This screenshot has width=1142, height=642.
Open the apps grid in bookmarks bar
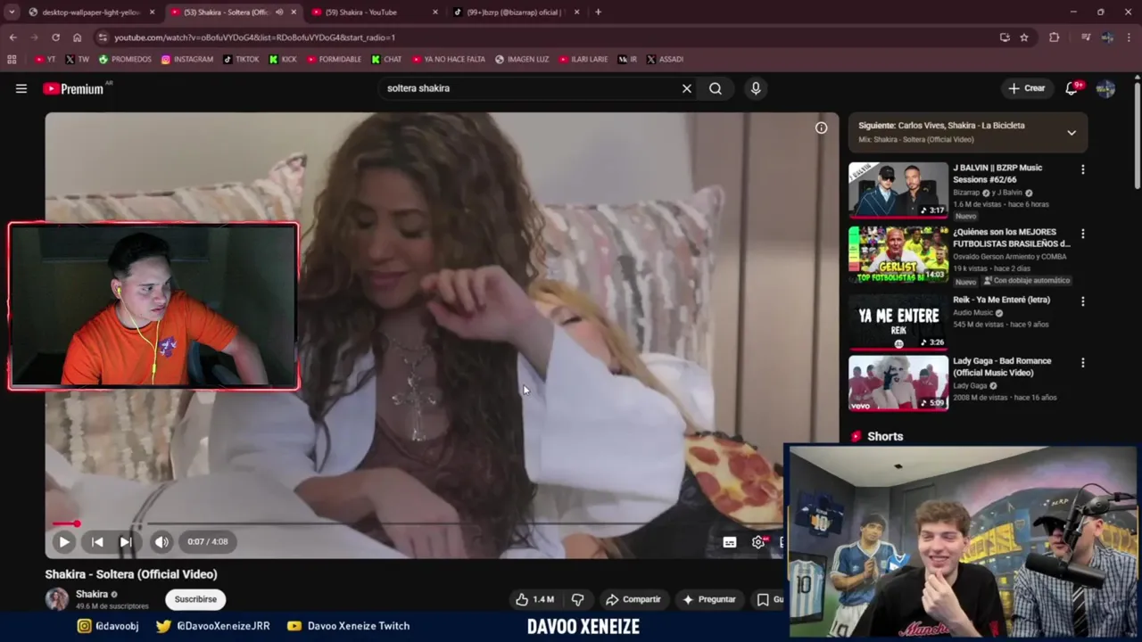[x=12, y=60]
